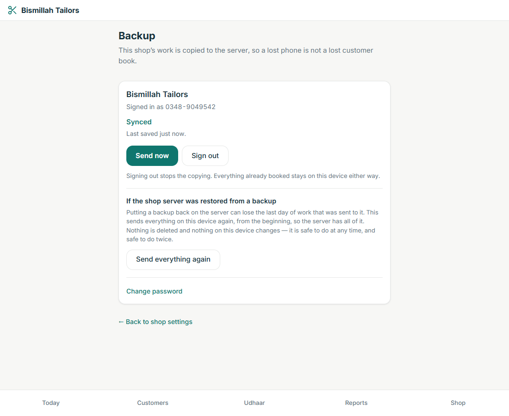The width and height of the screenshot is (509, 416).
Task: Click the Backup page heading
Action: 137,36
